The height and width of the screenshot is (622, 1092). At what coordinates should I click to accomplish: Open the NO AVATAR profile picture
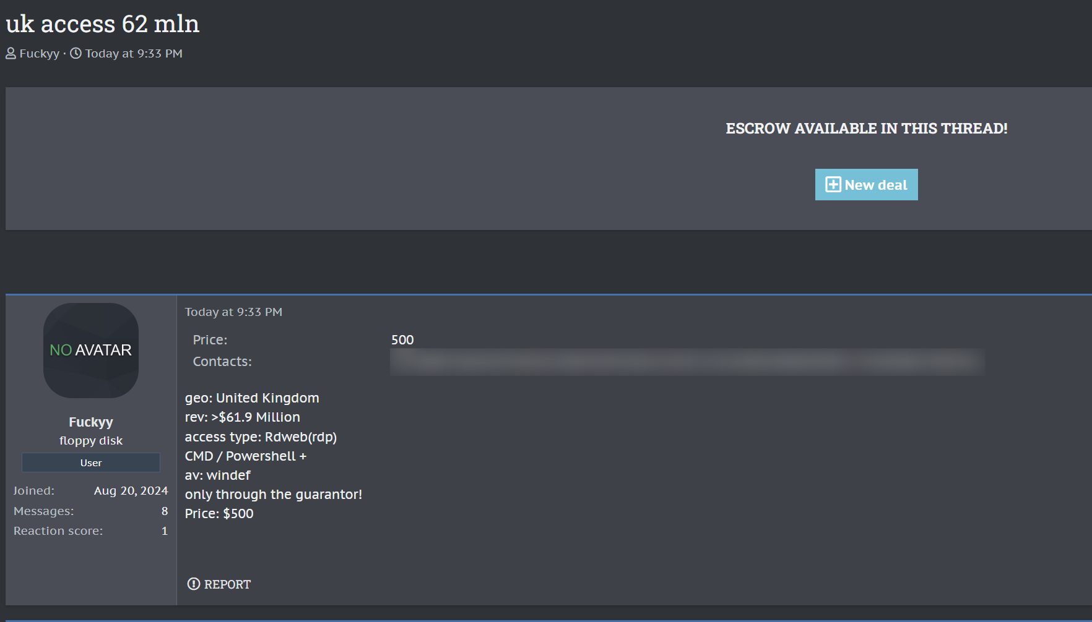point(91,350)
